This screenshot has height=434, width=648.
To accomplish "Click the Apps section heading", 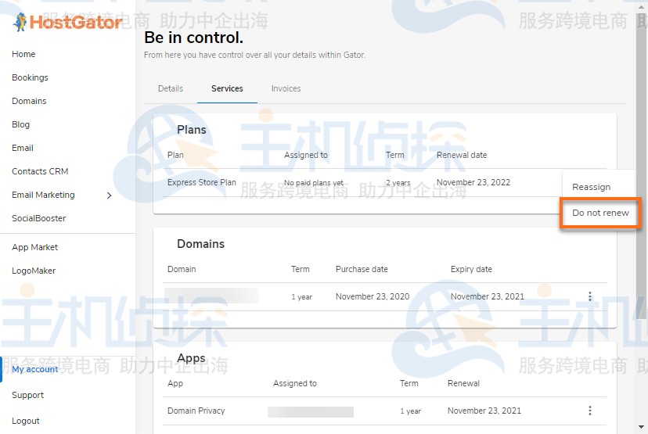I will 191,358.
